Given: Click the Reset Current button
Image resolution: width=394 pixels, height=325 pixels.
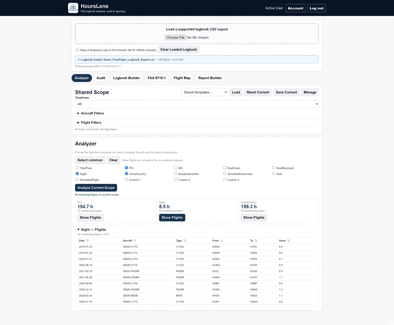Looking at the screenshot, I should (258, 92).
